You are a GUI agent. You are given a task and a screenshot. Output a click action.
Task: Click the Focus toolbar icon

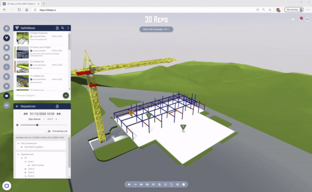pyautogui.click(x=165, y=185)
